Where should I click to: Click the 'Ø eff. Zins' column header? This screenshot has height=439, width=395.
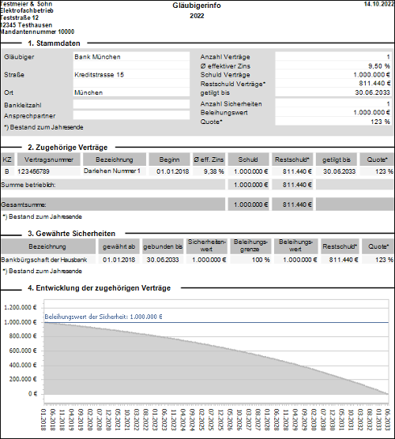point(209,159)
